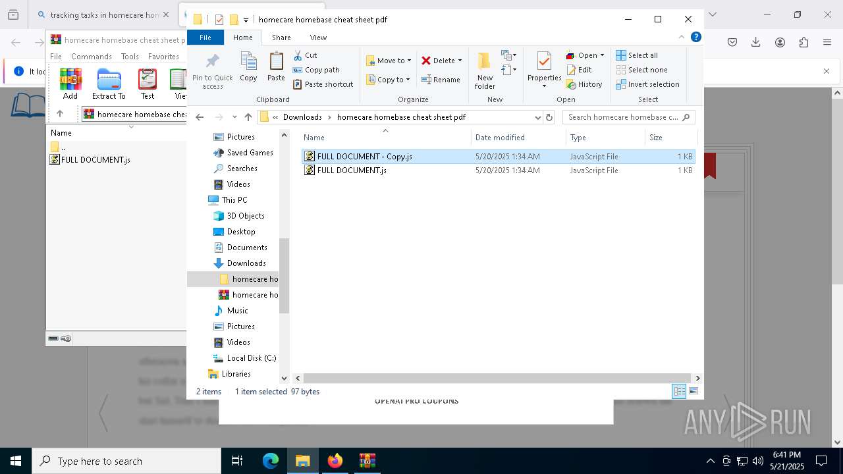The height and width of the screenshot is (474, 843).
Task: Open the Easy access dropdown icon
Action: (x=508, y=69)
